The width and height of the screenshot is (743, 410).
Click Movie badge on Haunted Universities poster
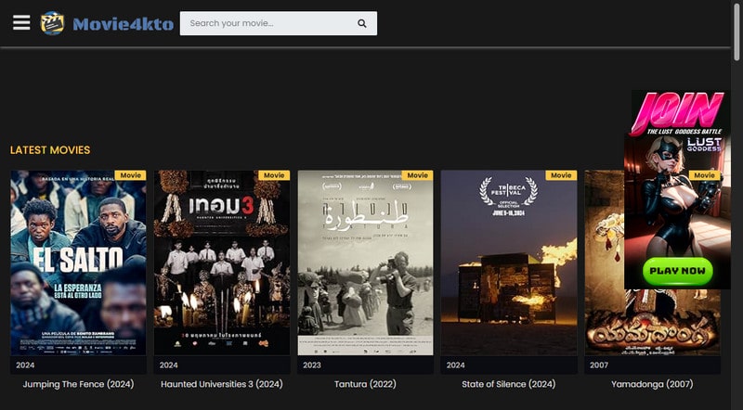pos(274,175)
